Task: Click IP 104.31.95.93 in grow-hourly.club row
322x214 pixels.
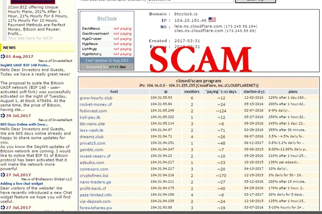Action: [161, 98]
